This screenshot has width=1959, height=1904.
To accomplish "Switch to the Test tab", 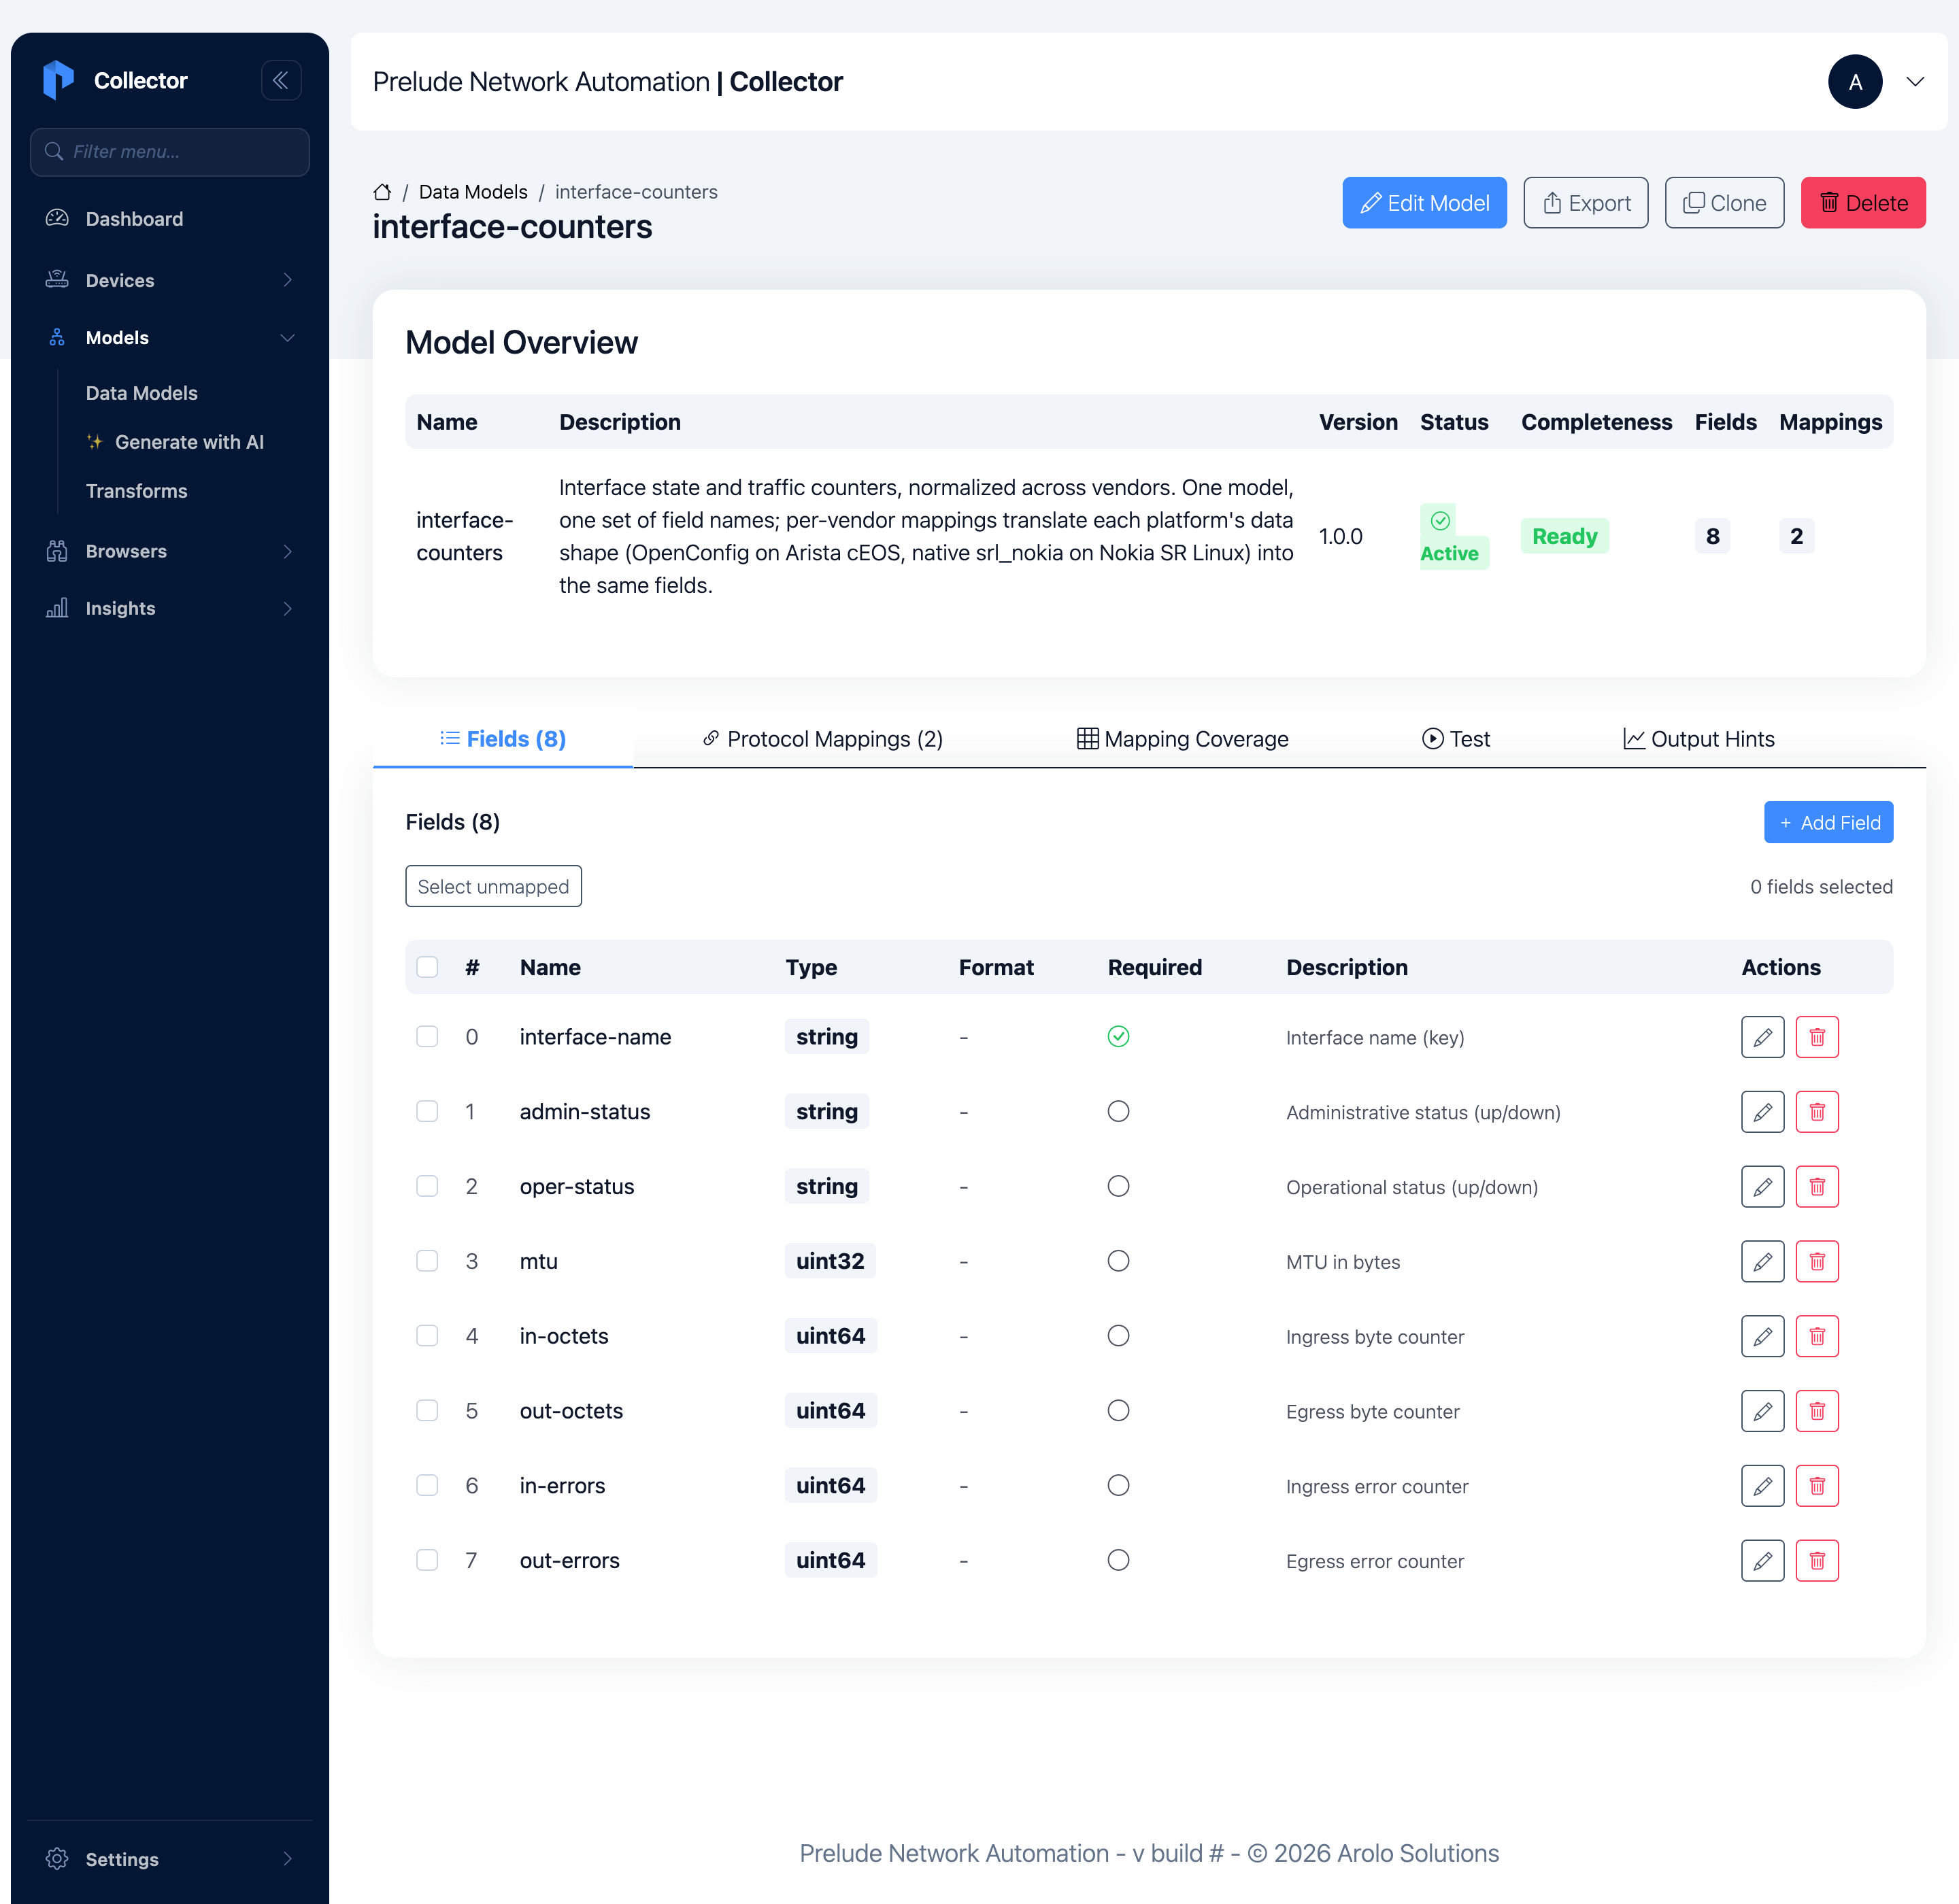I will (x=1456, y=739).
